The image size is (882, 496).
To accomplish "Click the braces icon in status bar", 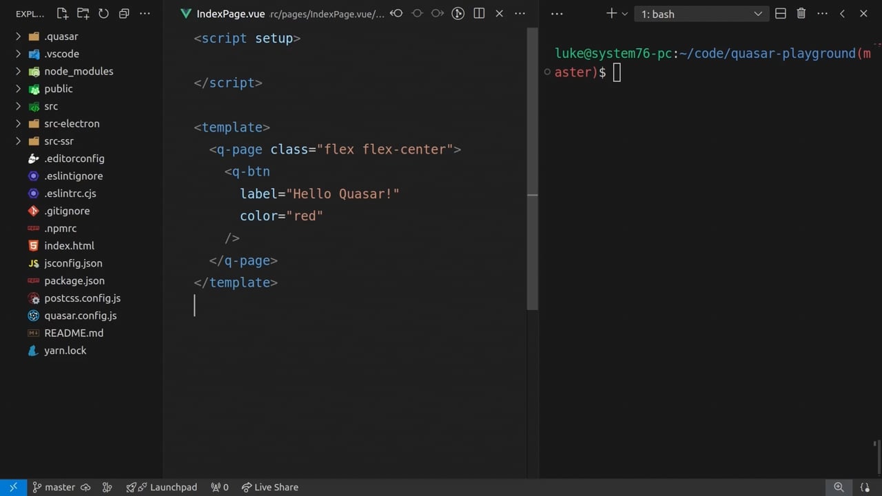I will 865,487.
